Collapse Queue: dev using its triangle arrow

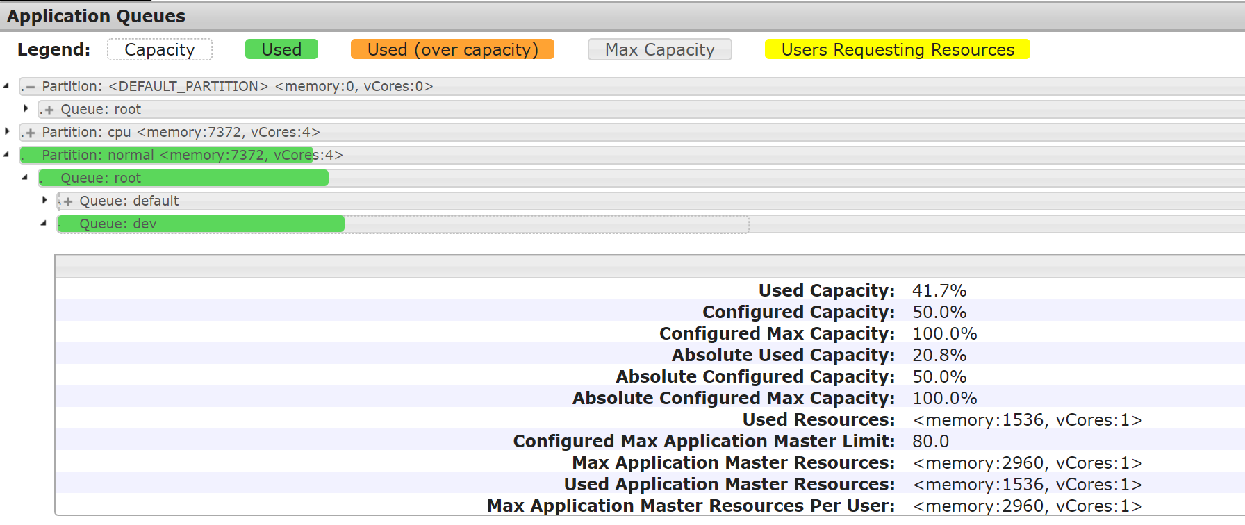click(44, 224)
